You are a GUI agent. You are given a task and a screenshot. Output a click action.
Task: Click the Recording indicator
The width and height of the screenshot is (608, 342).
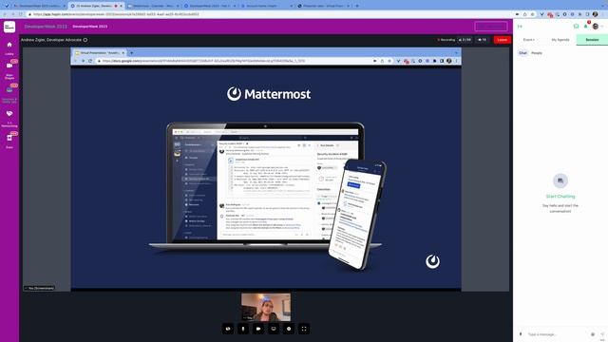pyautogui.click(x=446, y=40)
